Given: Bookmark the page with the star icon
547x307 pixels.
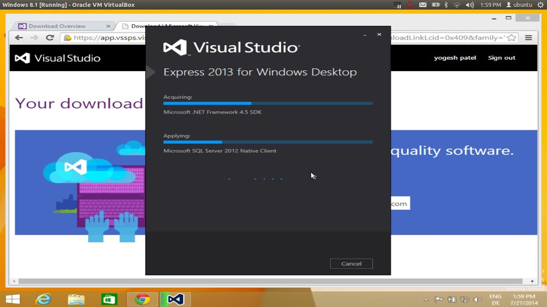Looking at the screenshot, I should click(x=512, y=38).
